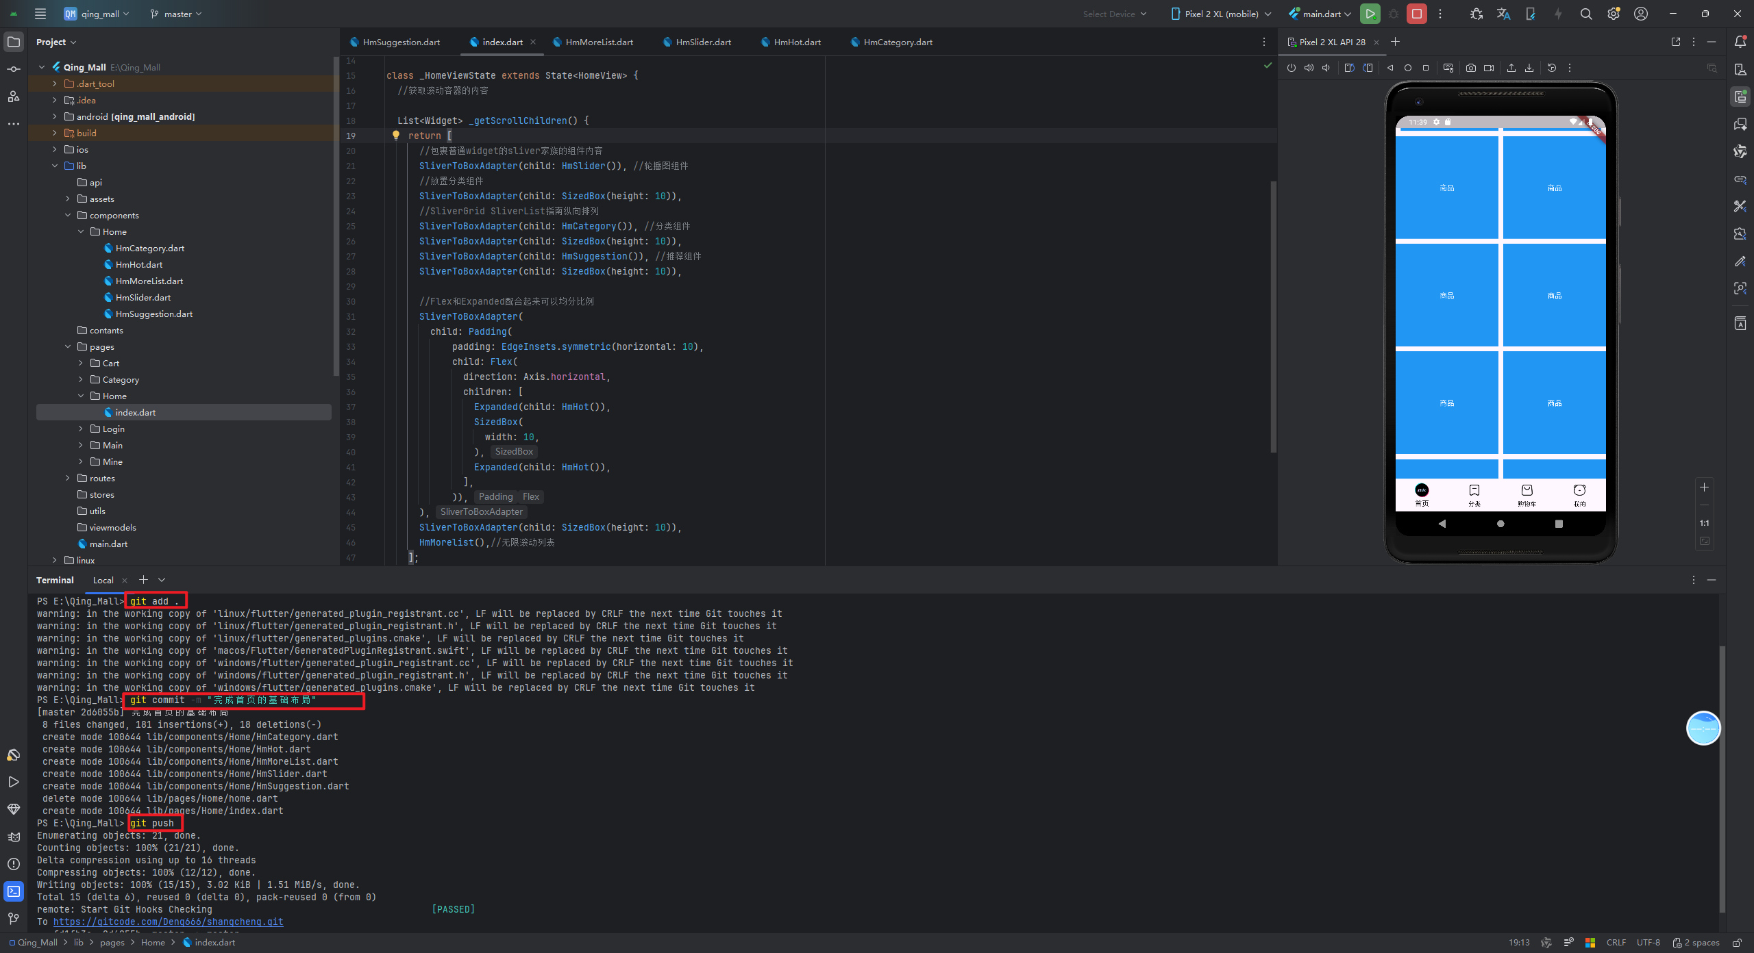This screenshot has width=1754, height=953.
Task: Take emulator screenshot with camera icon
Action: pyautogui.click(x=1470, y=68)
